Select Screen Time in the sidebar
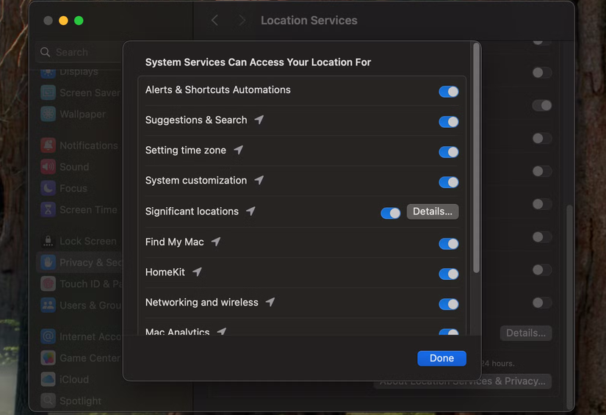The height and width of the screenshot is (415, 606). (80, 209)
